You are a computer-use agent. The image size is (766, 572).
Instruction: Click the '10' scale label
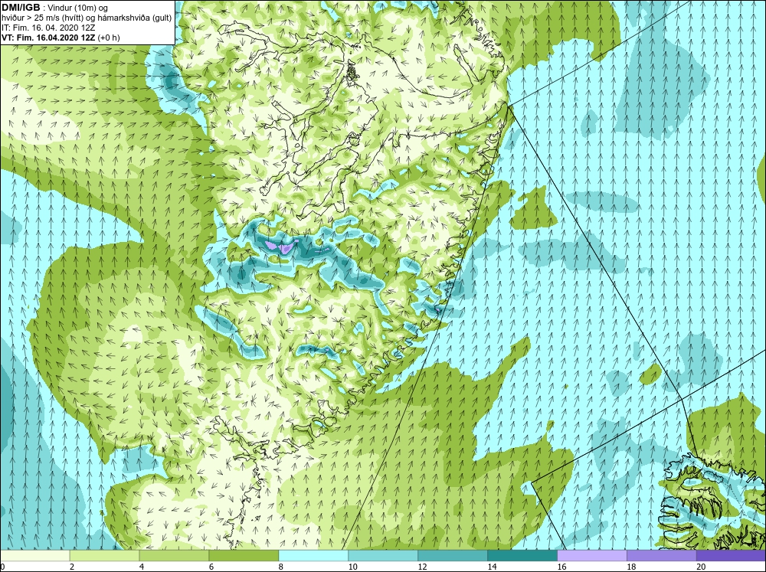click(x=352, y=567)
